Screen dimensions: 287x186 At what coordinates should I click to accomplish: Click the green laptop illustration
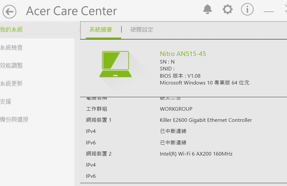pyautogui.click(x=115, y=64)
